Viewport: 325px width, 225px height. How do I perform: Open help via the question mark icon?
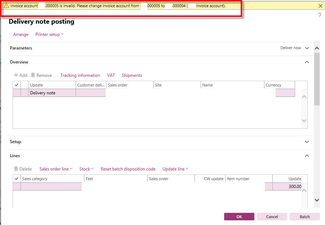pos(319,15)
